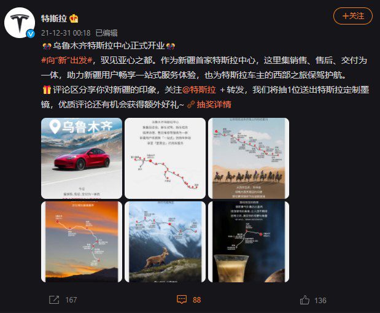Click the gold crown membership badge
380x313 pixels.
(x=74, y=18)
